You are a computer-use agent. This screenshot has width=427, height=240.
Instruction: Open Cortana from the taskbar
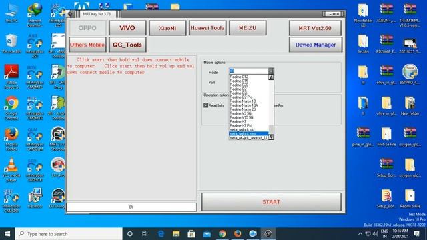coord(130,234)
